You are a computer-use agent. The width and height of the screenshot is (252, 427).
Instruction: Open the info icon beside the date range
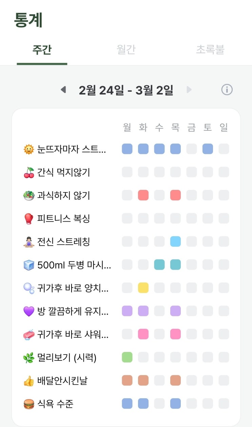tap(227, 90)
